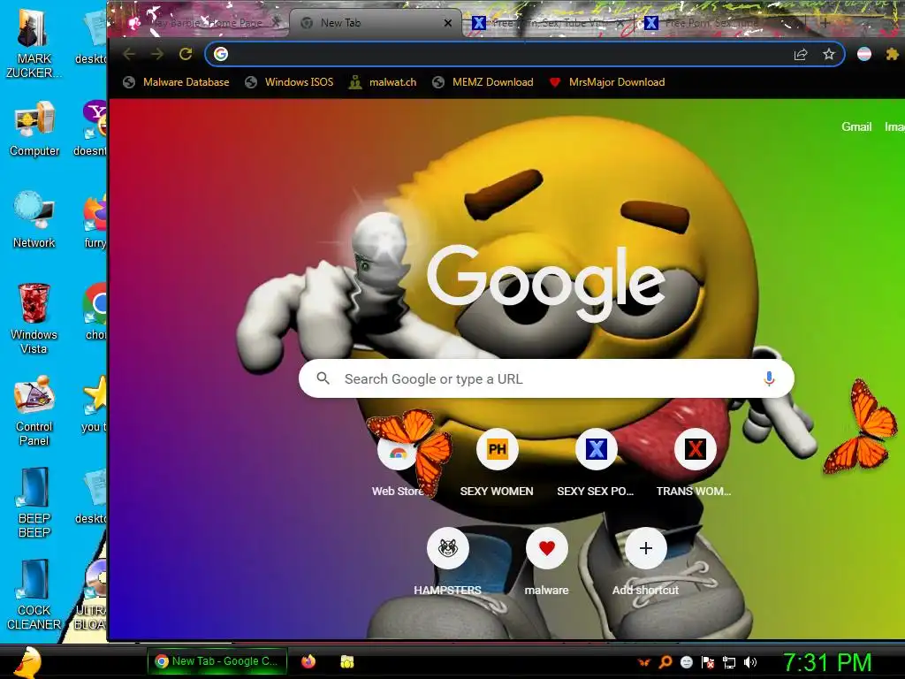The width and height of the screenshot is (905, 679).
Task: Click the butterfly system tray icon
Action: pos(643,662)
